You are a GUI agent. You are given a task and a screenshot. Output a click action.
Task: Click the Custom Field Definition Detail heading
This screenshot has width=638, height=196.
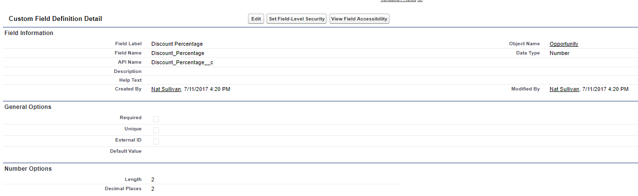pyautogui.click(x=55, y=19)
